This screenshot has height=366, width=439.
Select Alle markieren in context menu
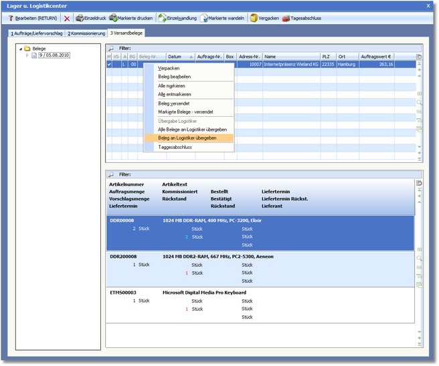pyautogui.click(x=172, y=86)
